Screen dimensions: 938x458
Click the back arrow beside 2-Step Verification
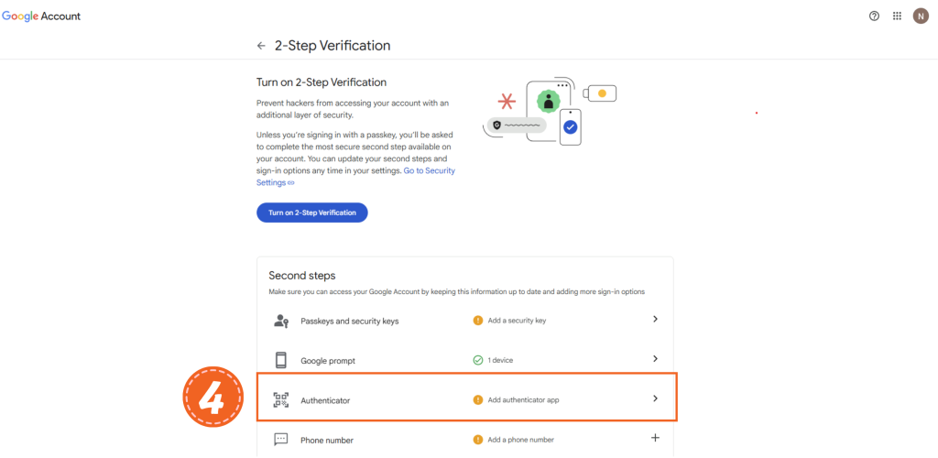[x=261, y=46]
